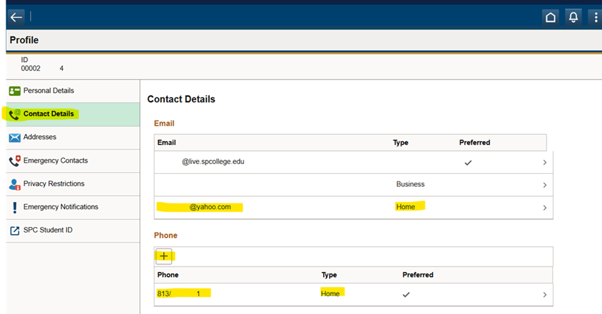Expand the yahoo.com Home email chevron
This screenshot has width=602, height=314.
545,208
